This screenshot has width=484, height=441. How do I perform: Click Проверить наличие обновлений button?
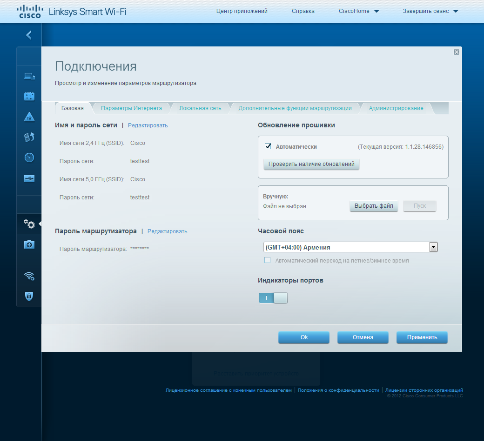(311, 164)
